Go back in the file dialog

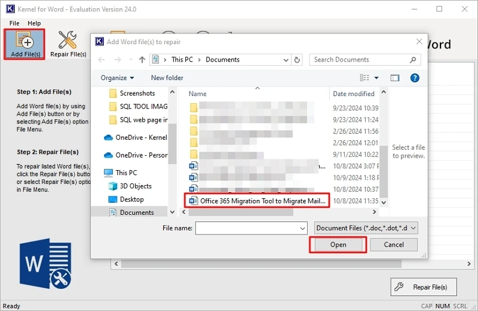click(102, 60)
